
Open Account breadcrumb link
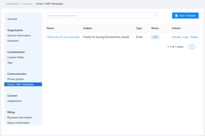(28, 4)
